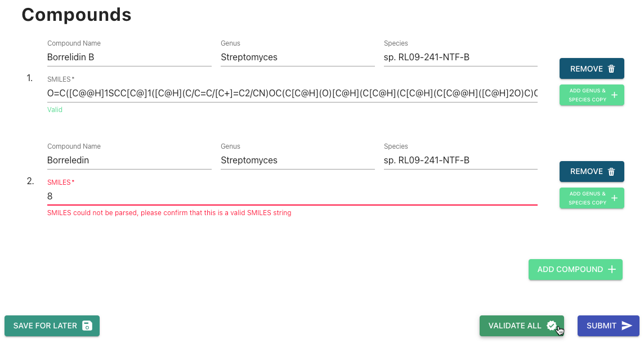644x343 pixels.
Task: Click the trash icon on the first REMOVE button
Action: coord(612,68)
